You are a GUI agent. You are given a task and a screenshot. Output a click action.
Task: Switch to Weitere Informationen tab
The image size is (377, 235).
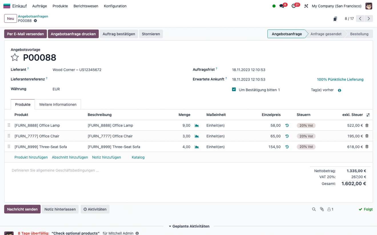click(x=58, y=105)
